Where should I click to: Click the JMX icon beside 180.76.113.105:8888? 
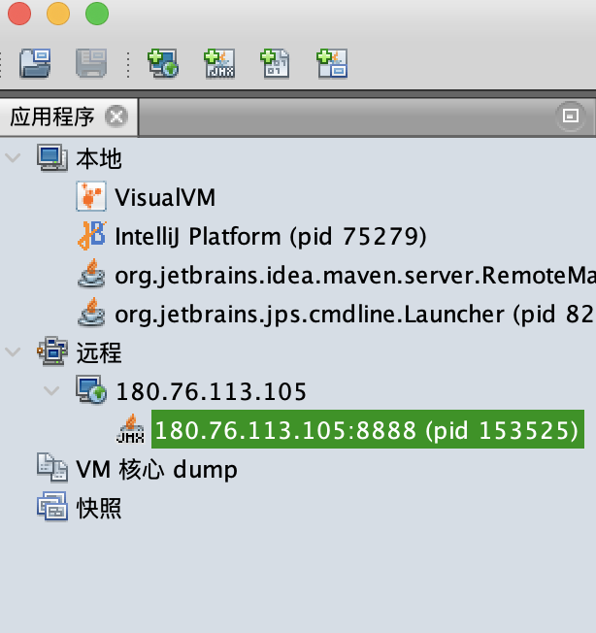point(130,429)
